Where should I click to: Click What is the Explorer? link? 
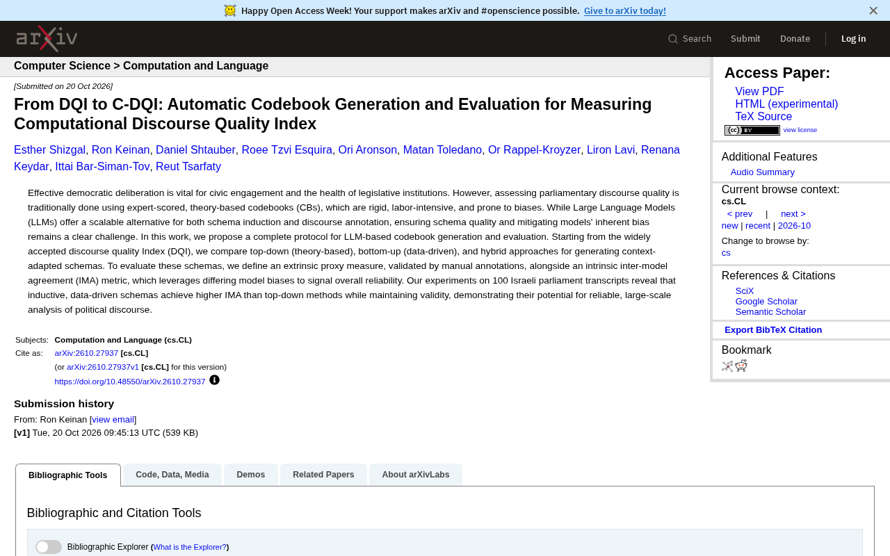(190, 548)
